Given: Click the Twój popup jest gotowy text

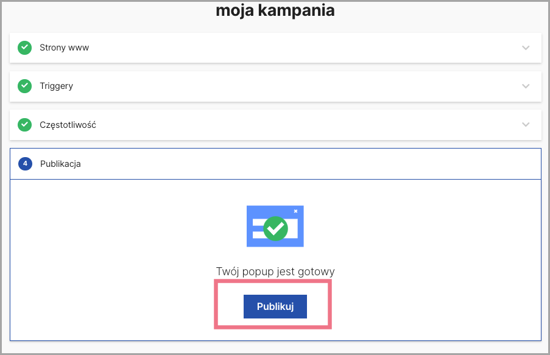Looking at the screenshot, I should [x=275, y=272].
